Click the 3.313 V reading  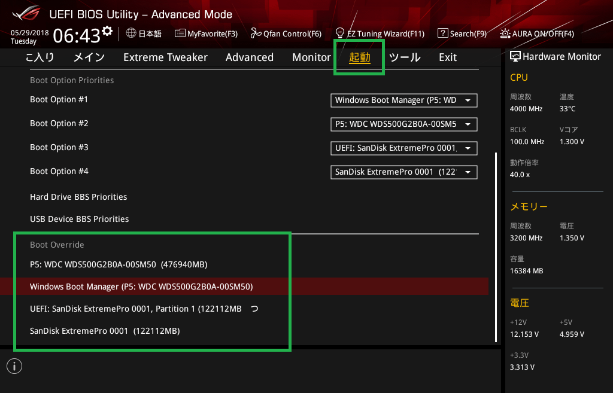coord(522,367)
